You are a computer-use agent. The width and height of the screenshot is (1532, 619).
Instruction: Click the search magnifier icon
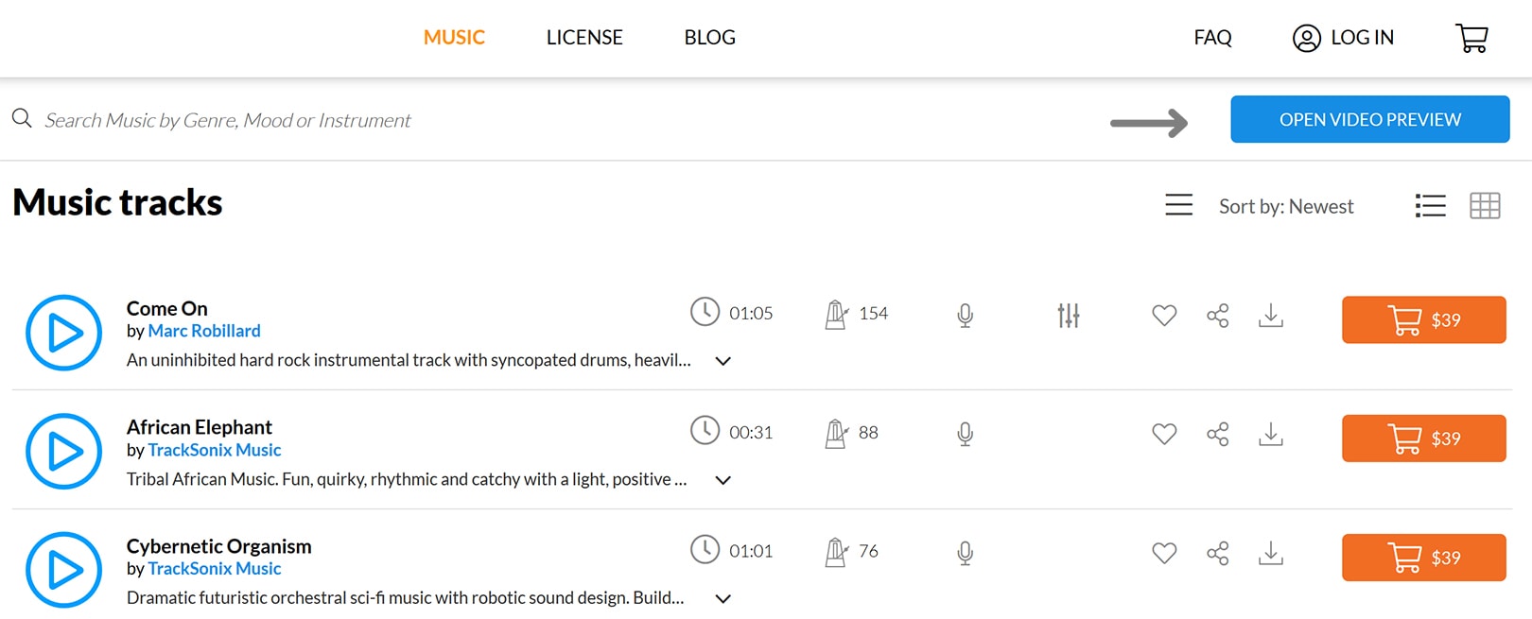[x=22, y=118]
